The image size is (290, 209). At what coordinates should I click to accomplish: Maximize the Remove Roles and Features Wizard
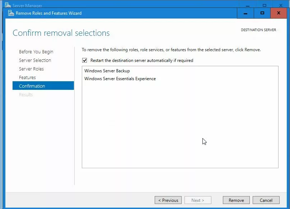262,13
